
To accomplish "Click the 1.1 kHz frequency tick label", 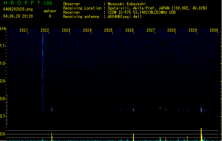I will (3, 46).
